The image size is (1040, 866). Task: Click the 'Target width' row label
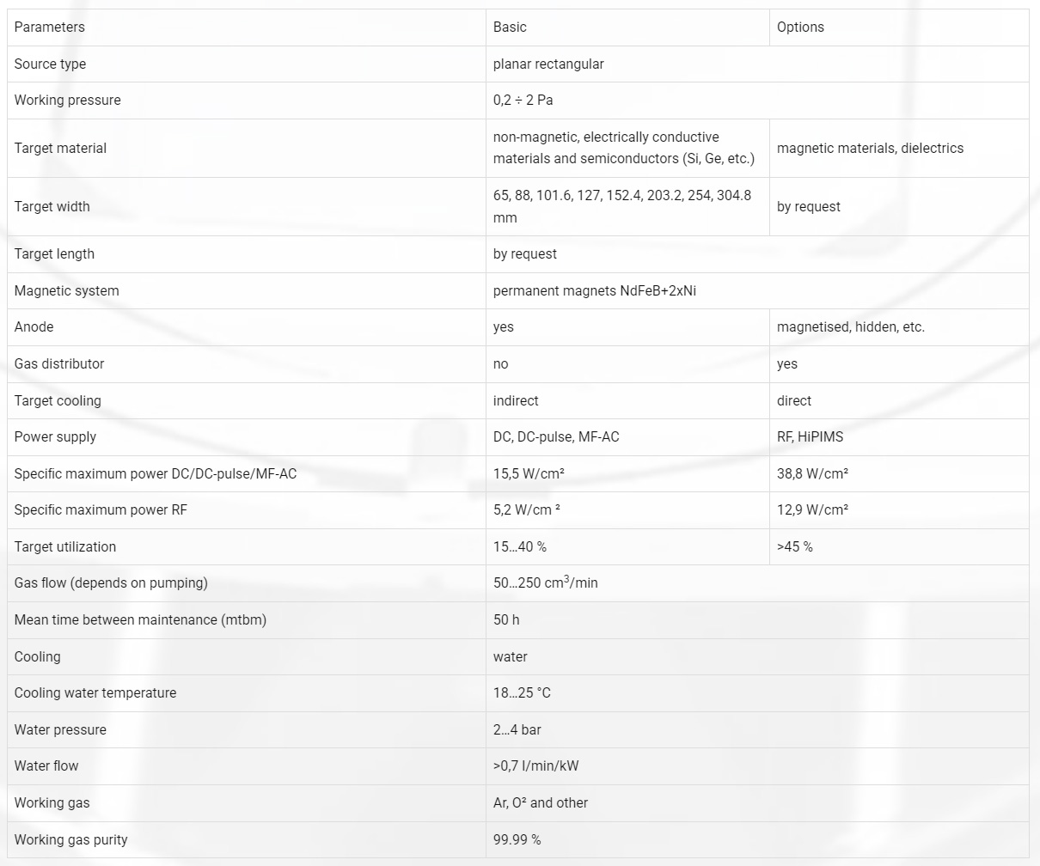[52, 206]
